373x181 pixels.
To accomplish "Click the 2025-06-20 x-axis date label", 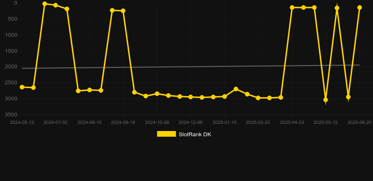I will (359, 123).
